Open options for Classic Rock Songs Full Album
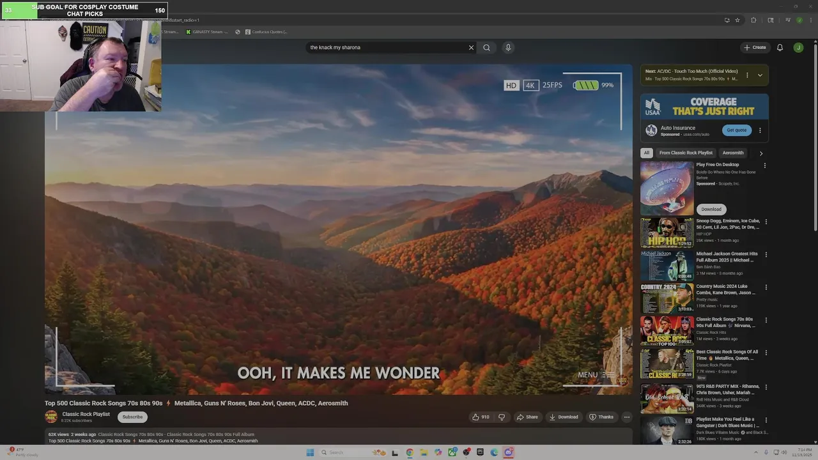The height and width of the screenshot is (460, 818). coord(766,320)
